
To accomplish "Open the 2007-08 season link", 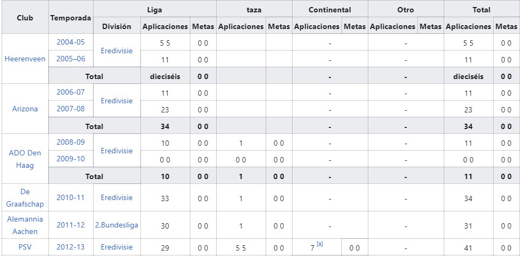I will tap(70, 109).
